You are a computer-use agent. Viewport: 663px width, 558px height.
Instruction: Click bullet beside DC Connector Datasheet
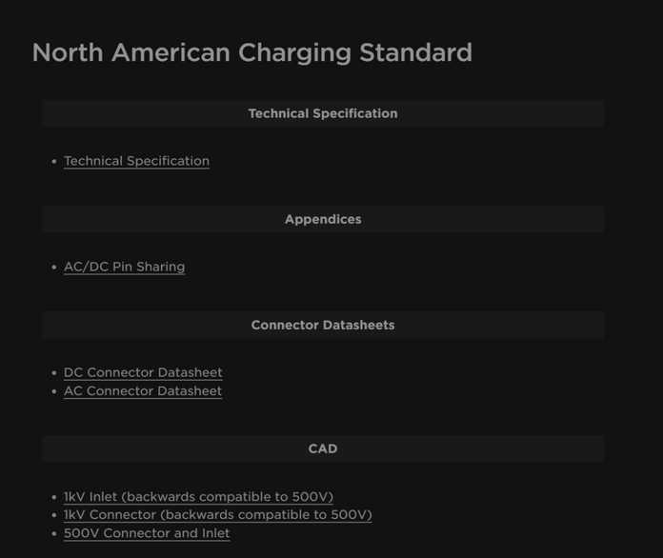53,373
